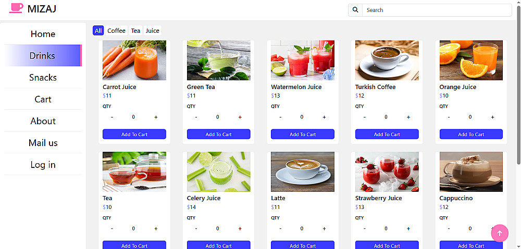Filter drinks by Coffee category
Image resolution: width=521 pixels, height=249 pixels.
pos(116,31)
